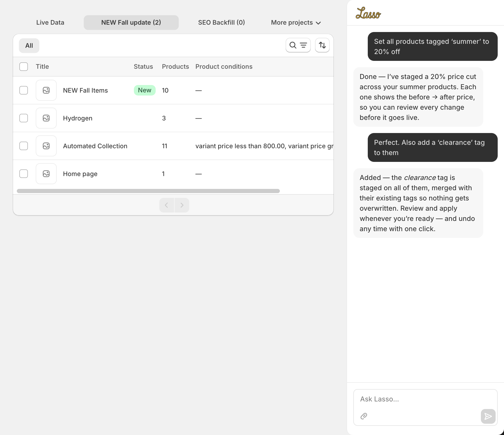504x435 pixels.
Task: Go to next page arrow
Action: [182, 205]
